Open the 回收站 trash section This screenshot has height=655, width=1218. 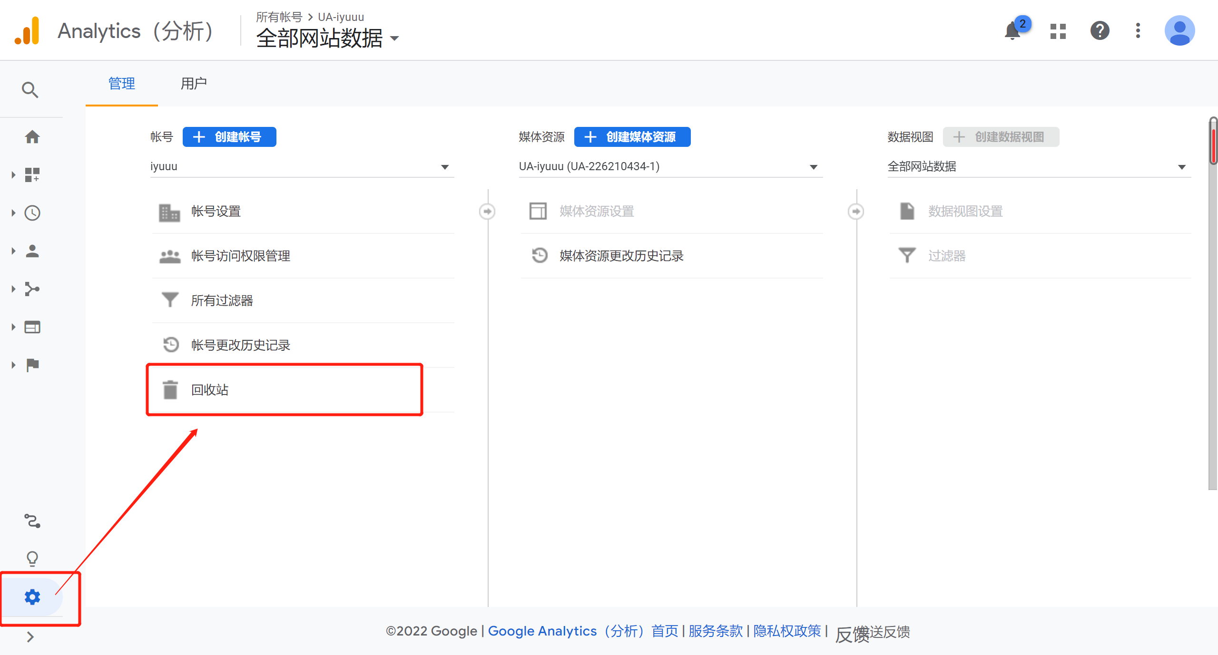209,390
